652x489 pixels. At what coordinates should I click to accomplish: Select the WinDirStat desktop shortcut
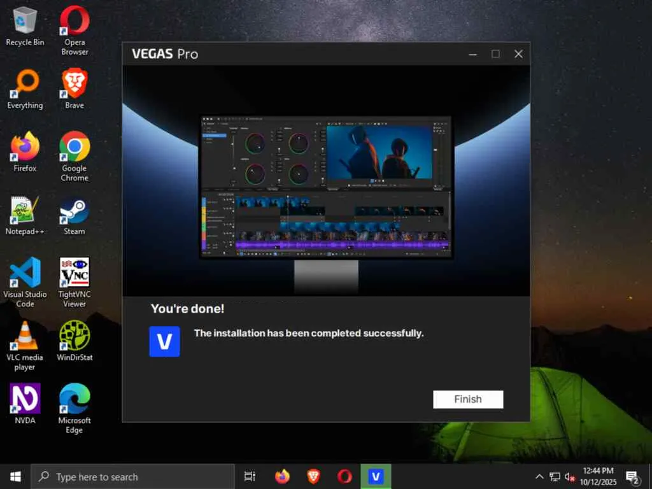(x=74, y=341)
